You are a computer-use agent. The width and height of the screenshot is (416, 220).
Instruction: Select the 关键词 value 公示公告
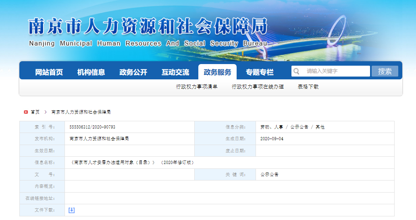point(269,174)
